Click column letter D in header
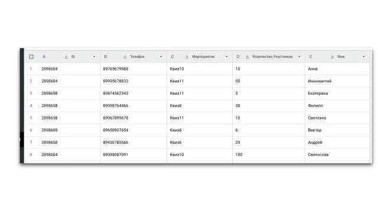378x213 pixels. 238,57
